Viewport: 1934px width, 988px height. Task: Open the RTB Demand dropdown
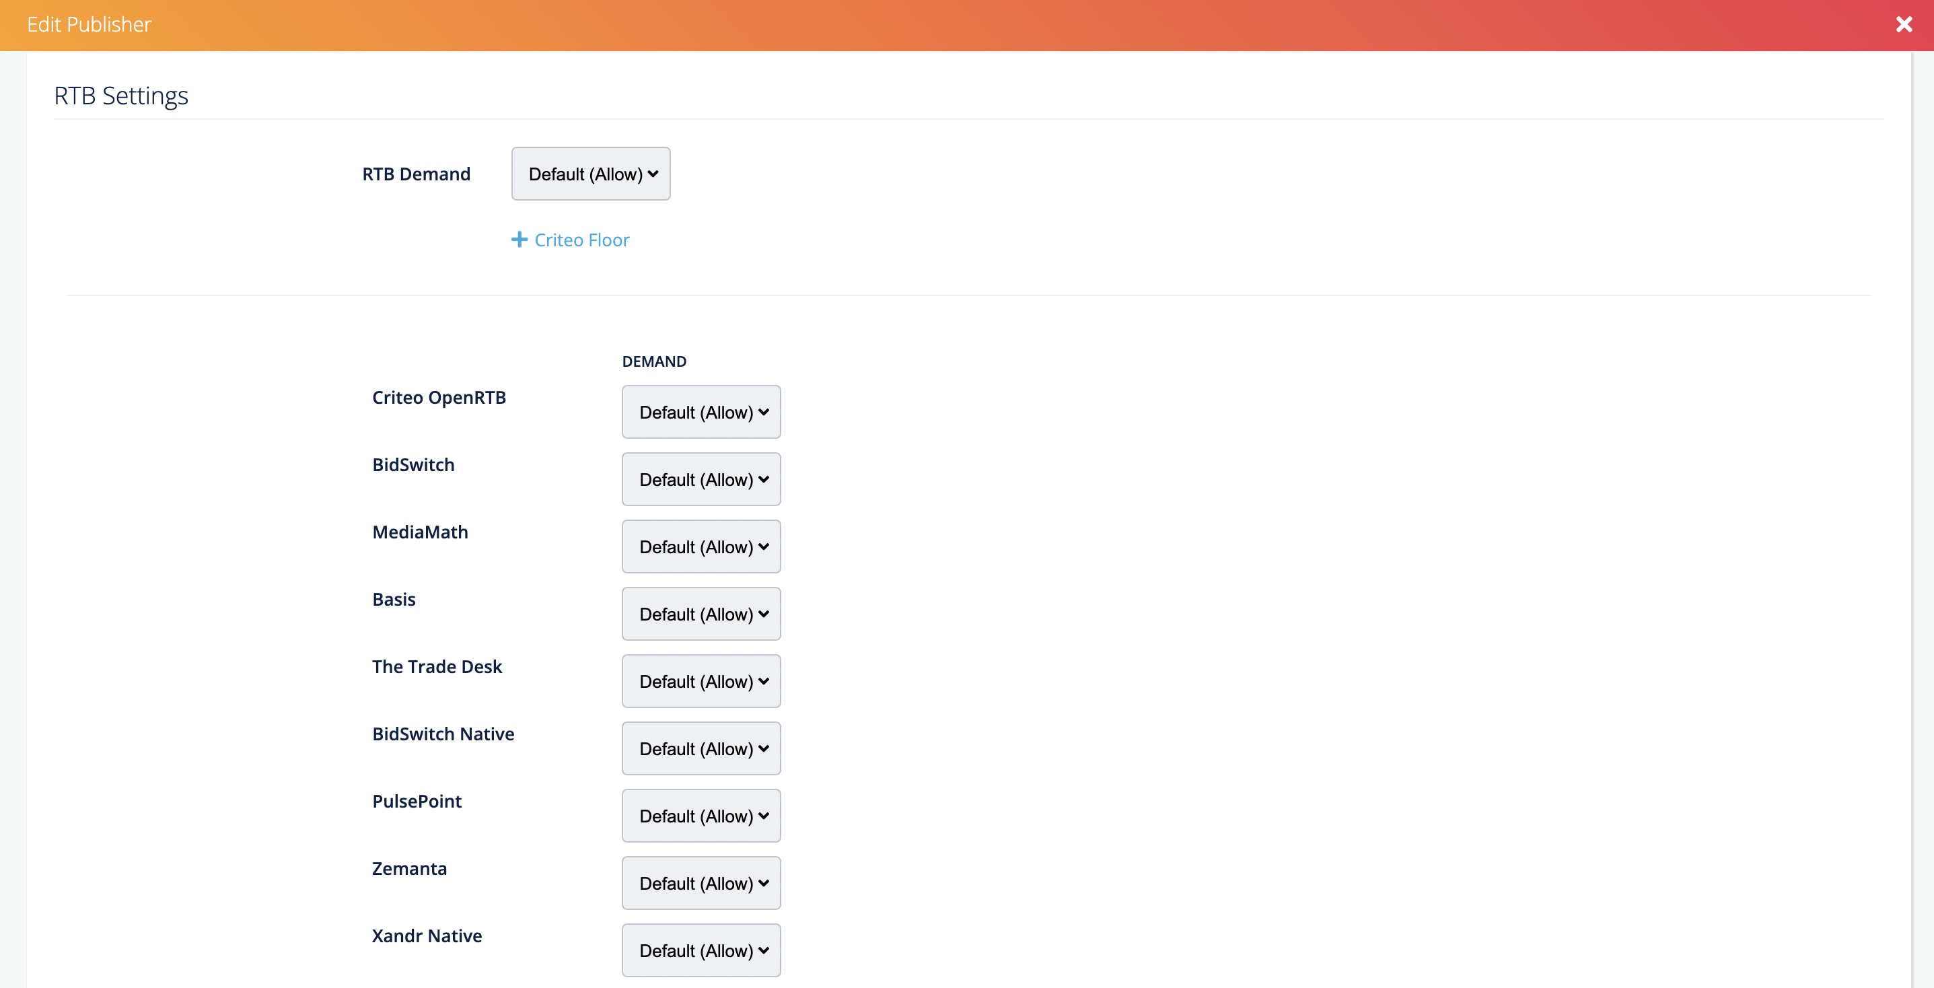click(591, 174)
